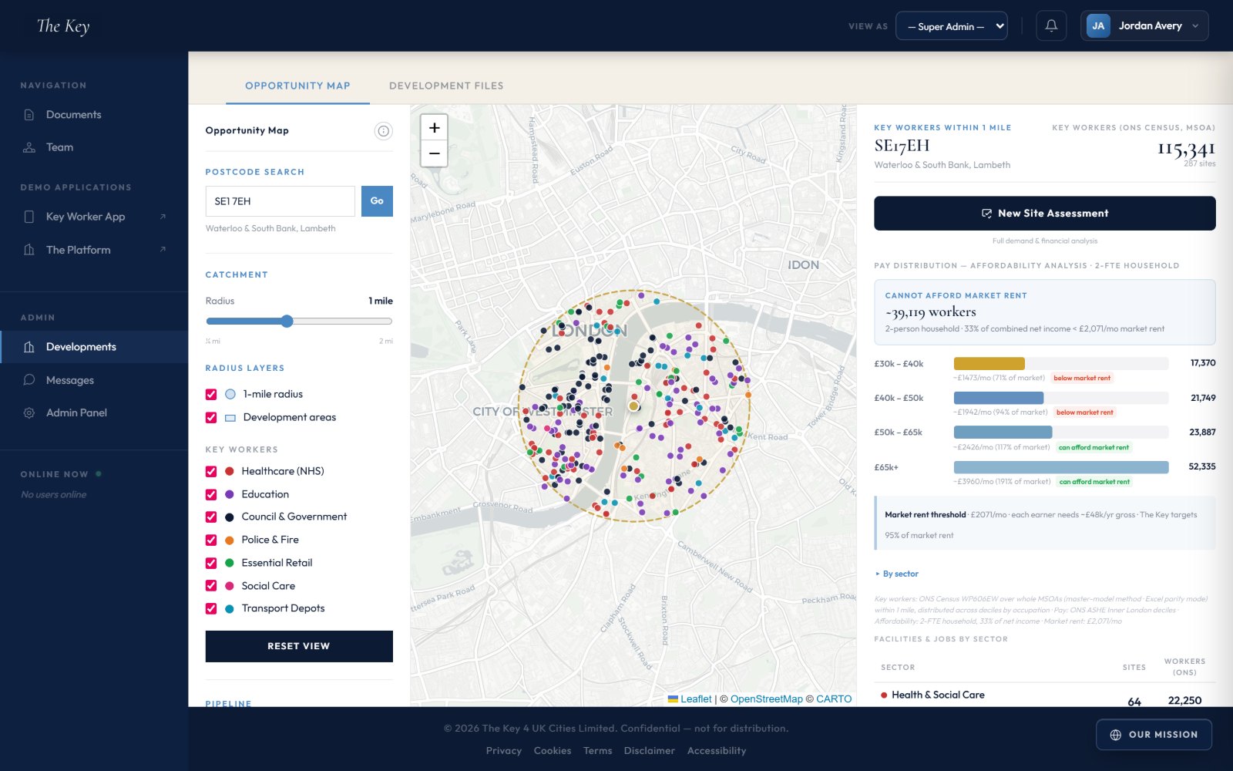Screen dimensions: 1233x771
Task: Uncheck Social Care checkbox
Action: point(211,586)
